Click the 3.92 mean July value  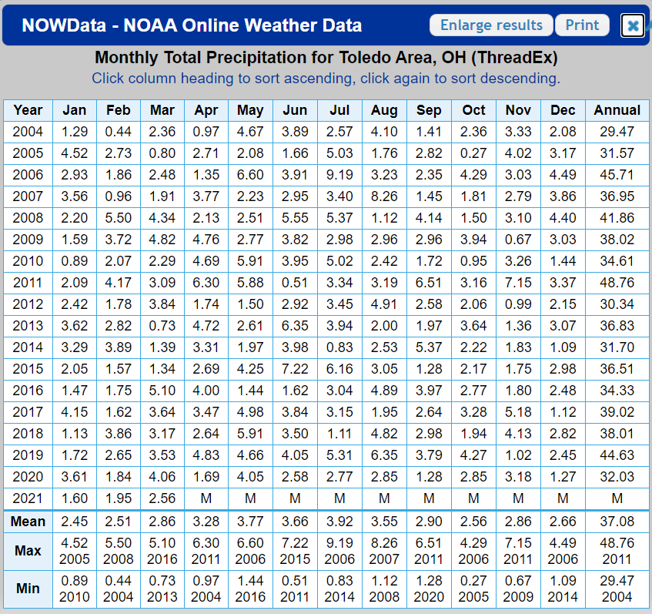coord(339,522)
